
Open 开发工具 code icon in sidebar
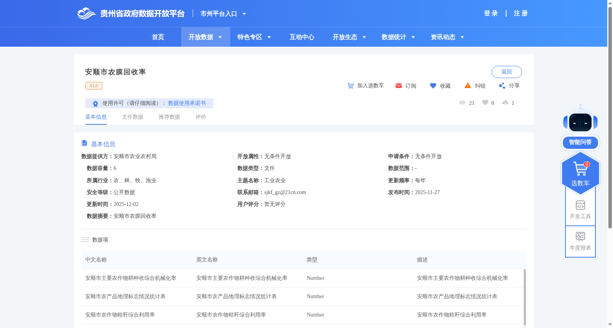580,205
